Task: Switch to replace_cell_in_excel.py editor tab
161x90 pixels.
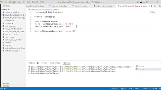Action: pyautogui.click(x=103, y=6)
